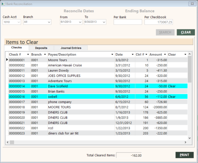Image resolution: width=198 pixels, height=163 pixels.
Task: Open the Payee/Description column filter arrow
Action: (112, 54)
